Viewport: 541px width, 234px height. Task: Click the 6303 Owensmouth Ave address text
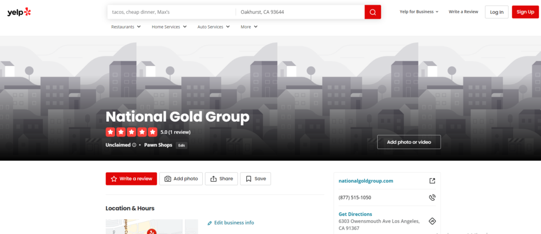[379, 225]
